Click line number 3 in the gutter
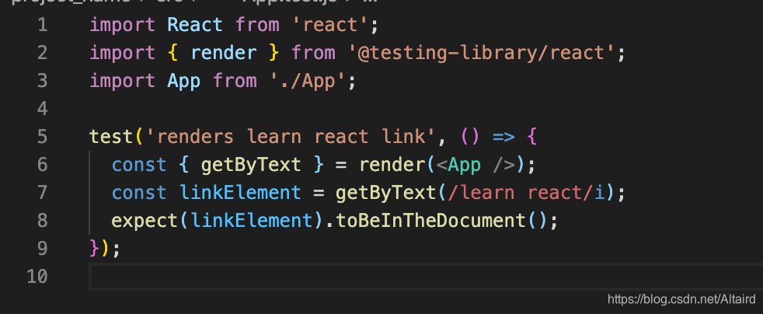The height and width of the screenshot is (314, 763). (x=42, y=81)
